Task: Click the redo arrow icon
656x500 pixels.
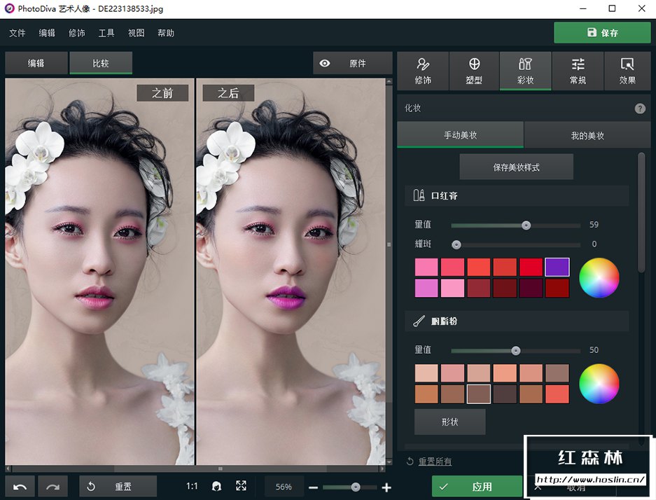Action: click(53, 487)
